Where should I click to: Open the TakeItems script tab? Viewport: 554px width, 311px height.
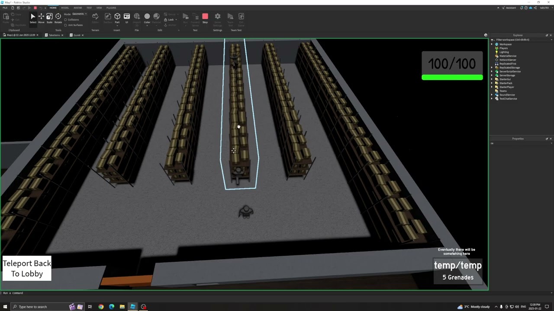54,35
